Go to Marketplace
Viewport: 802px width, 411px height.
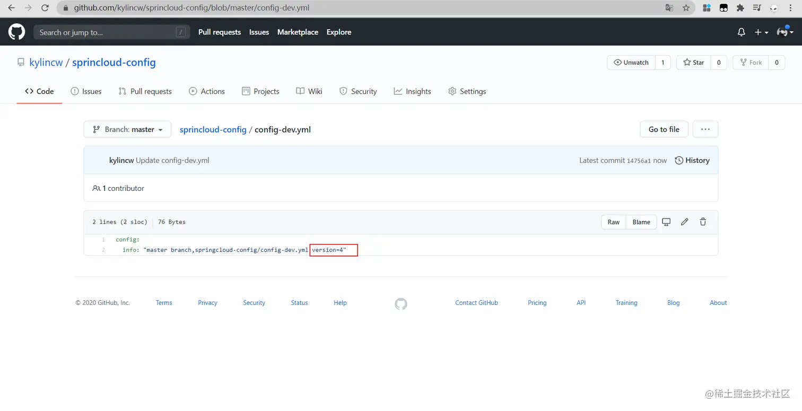(x=298, y=32)
